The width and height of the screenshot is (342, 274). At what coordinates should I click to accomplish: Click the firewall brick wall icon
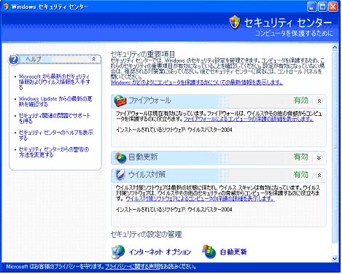pos(120,101)
